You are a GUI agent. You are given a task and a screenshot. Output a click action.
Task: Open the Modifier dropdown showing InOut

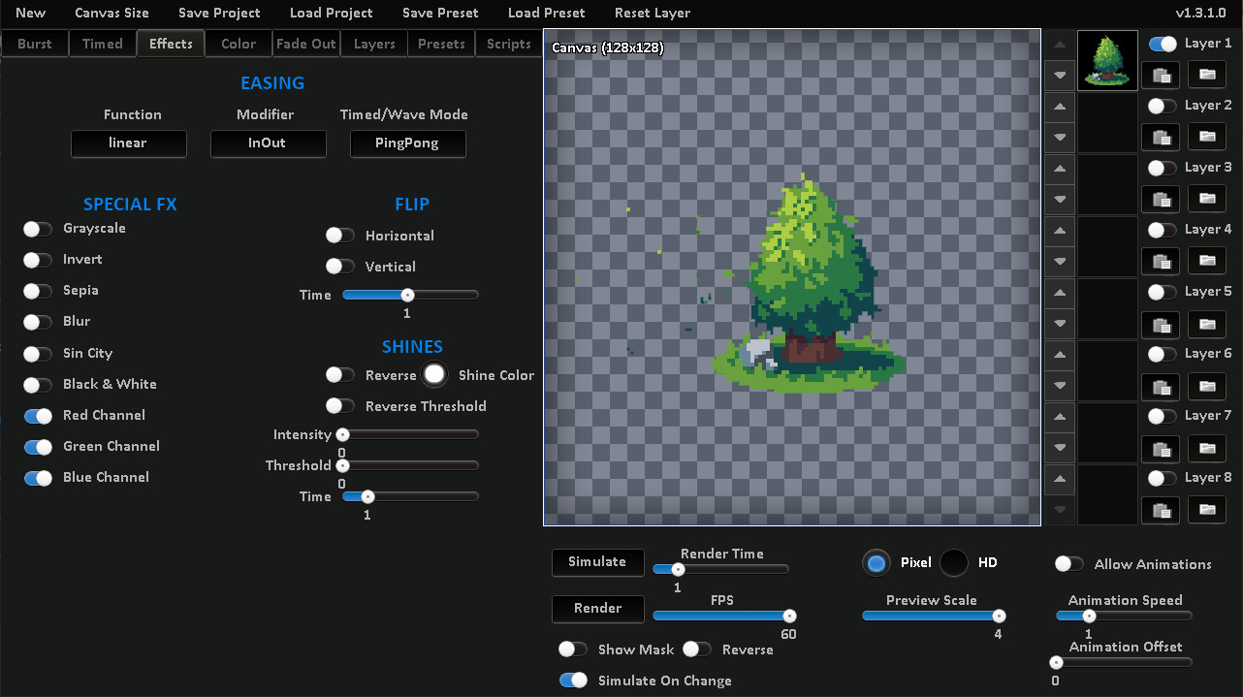(x=268, y=143)
